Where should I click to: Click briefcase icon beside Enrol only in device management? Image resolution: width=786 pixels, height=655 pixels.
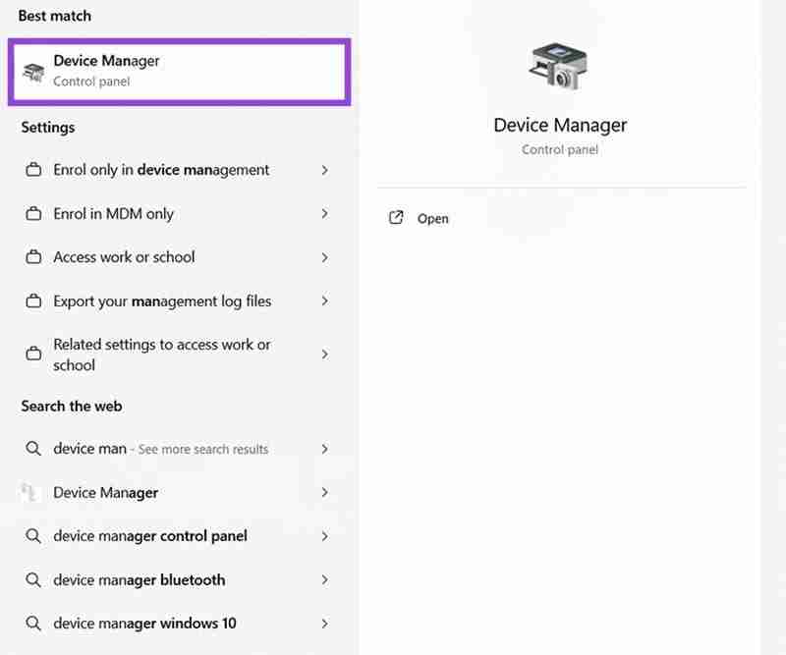tap(33, 170)
